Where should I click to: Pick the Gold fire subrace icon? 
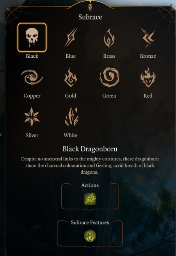click(x=71, y=77)
